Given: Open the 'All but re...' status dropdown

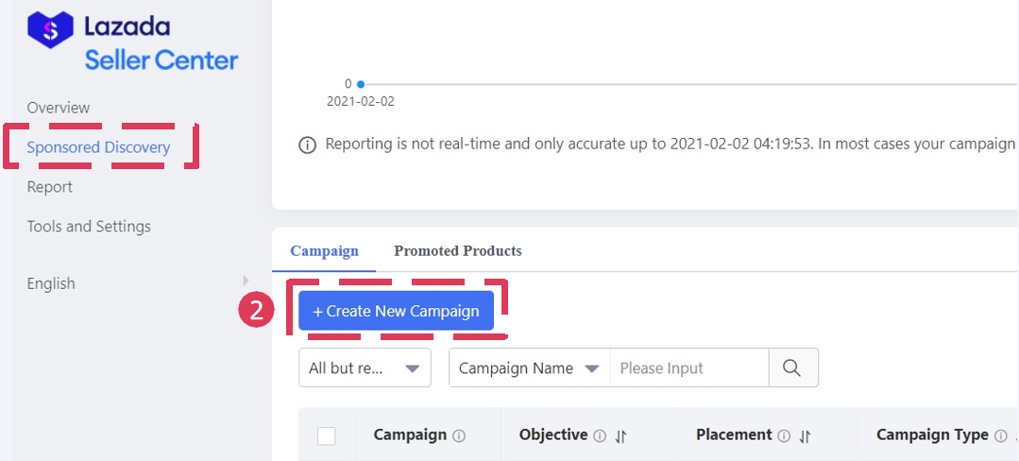Looking at the screenshot, I should pos(365,368).
